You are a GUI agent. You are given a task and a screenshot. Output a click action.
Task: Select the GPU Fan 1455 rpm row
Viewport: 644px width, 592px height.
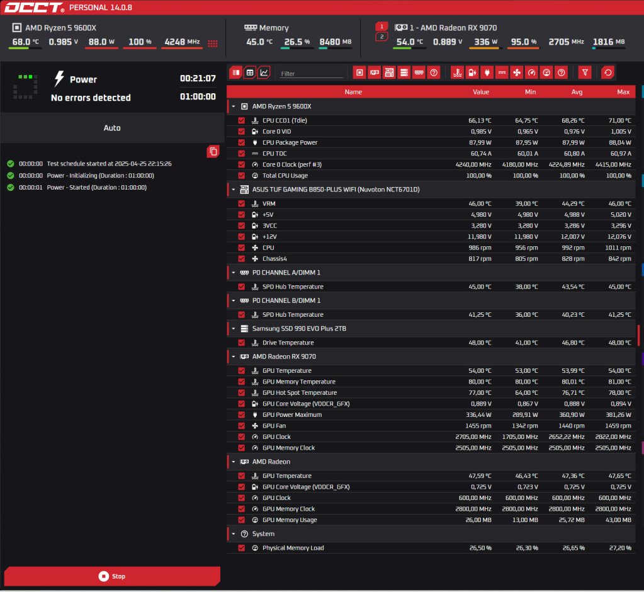tap(431, 426)
